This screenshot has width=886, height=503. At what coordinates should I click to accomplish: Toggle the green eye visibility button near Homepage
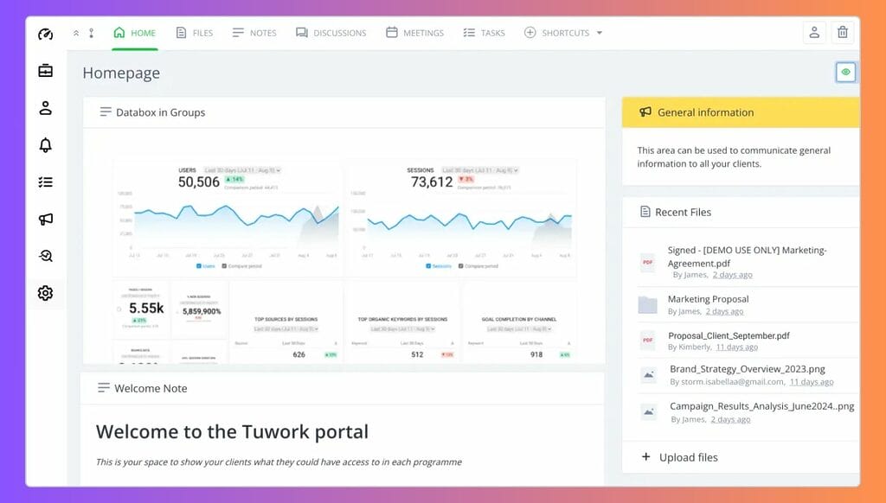844,72
